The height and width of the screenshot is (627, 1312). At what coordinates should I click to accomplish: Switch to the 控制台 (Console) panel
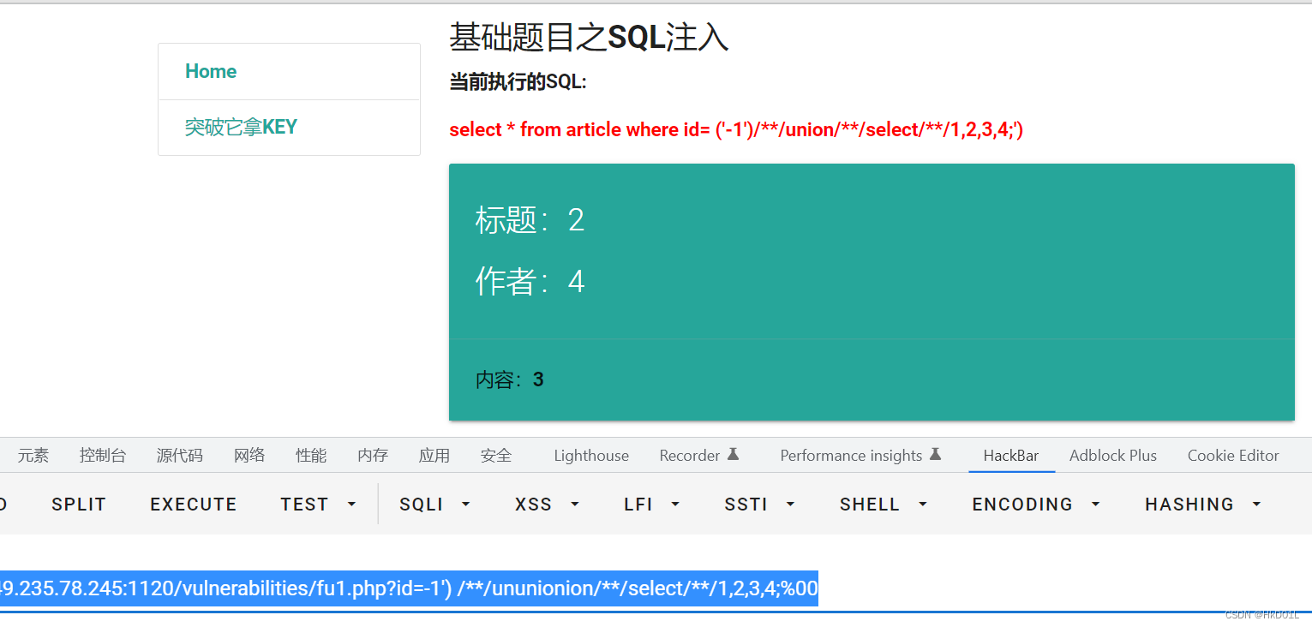point(103,455)
